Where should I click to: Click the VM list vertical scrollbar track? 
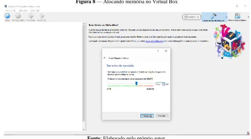[83, 73]
